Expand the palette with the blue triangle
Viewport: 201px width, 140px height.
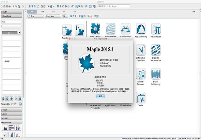[x=11, y=118]
